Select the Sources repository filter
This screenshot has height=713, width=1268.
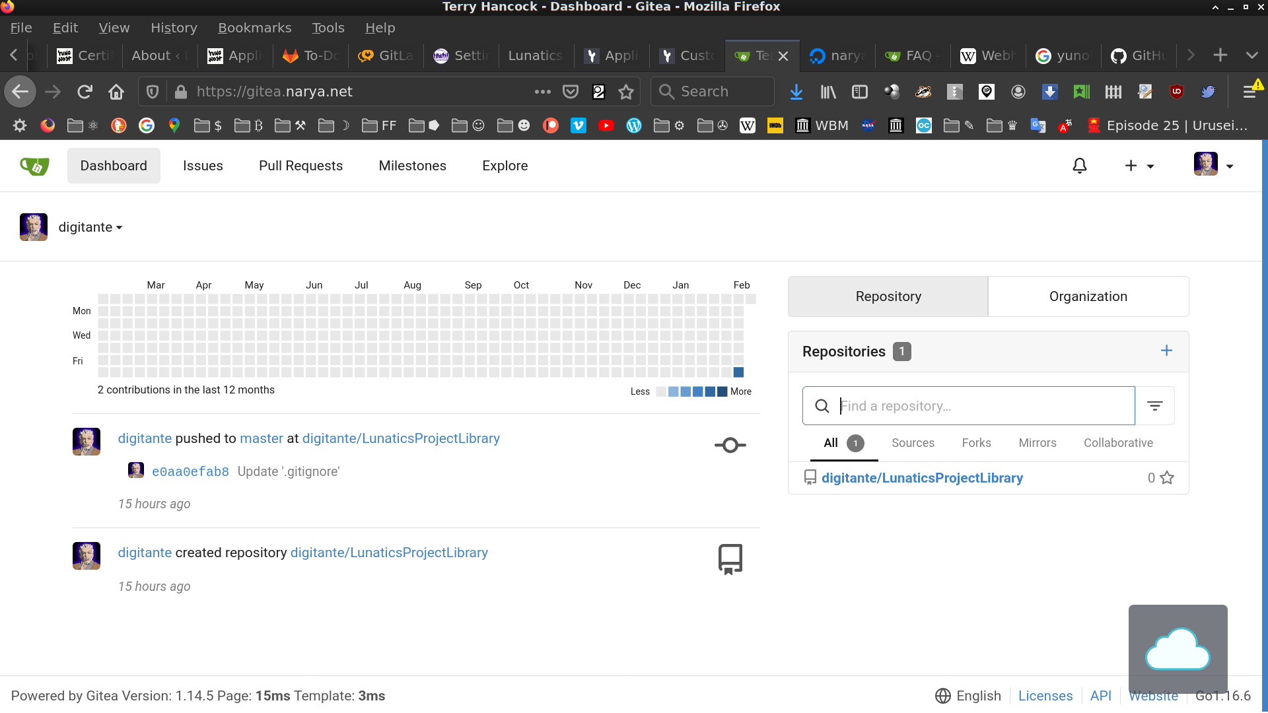(913, 443)
